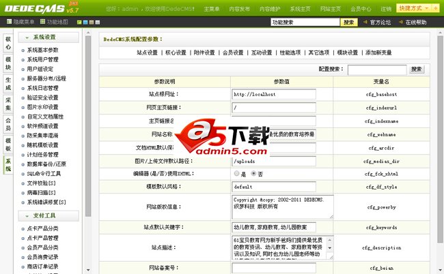This screenshot has width=444, height=274.
Task: Open the 主菜单 top menu
Action: [x=212, y=9]
